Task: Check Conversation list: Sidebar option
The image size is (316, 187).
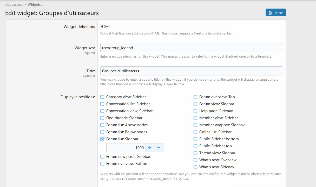Action: click(102, 104)
